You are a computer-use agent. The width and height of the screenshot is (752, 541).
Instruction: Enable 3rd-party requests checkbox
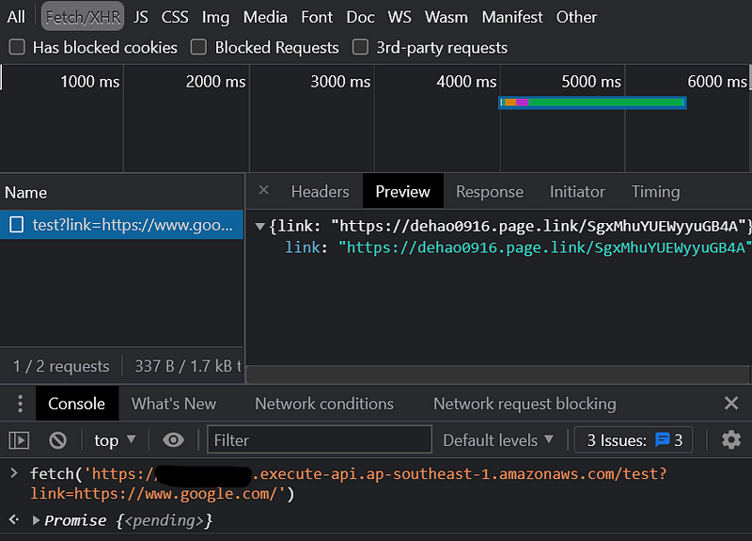point(360,48)
